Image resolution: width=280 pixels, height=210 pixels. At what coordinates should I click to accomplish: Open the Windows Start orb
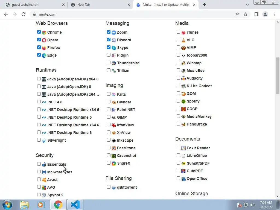(7, 205)
